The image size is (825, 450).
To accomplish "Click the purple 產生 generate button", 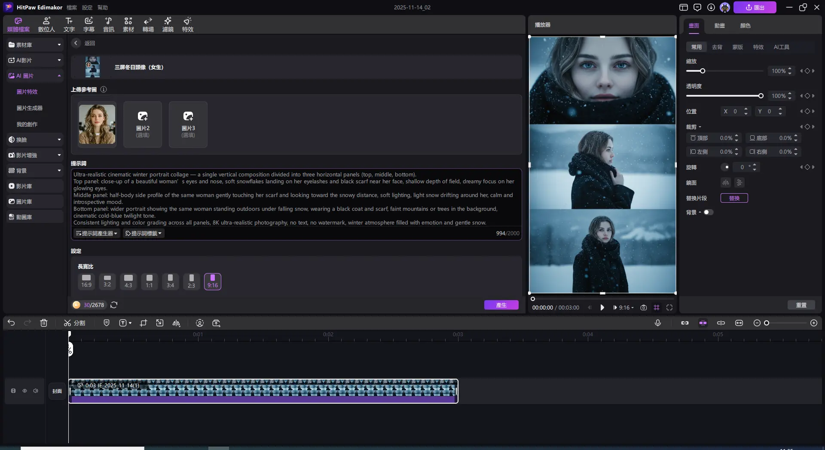I will click(x=501, y=305).
